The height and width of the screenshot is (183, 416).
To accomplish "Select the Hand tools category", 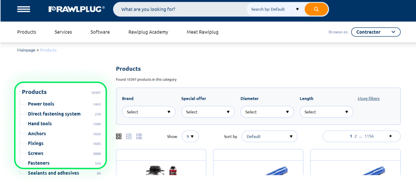I will tap(40, 124).
